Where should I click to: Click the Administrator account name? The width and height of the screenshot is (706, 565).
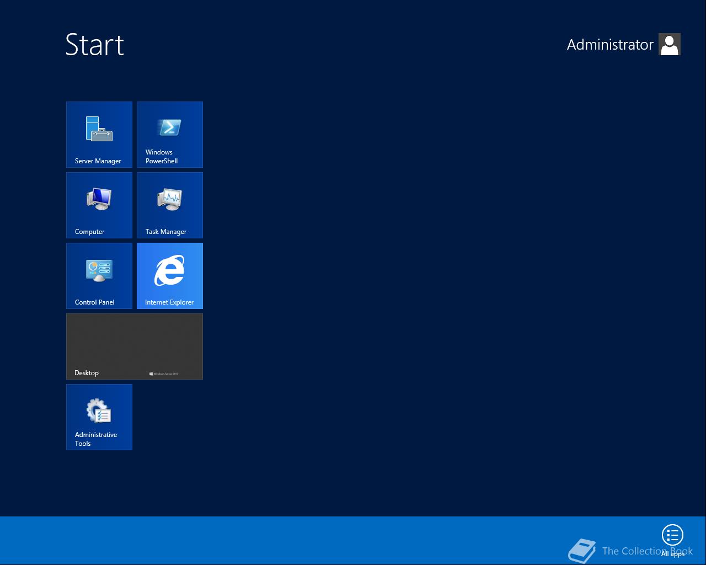tap(610, 45)
